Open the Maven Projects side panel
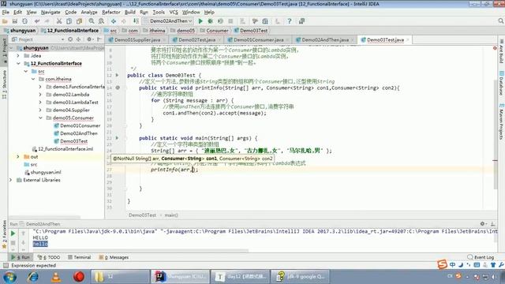Image resolution: width=505 pixels, height=284 pixels. click(x=501, y=122)
